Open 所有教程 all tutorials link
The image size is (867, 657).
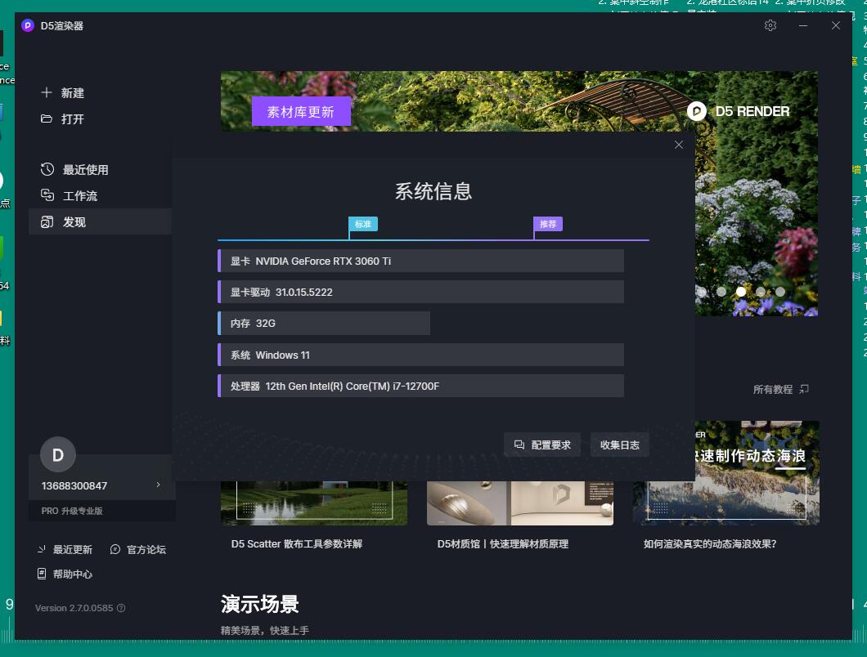coord(780,389)
